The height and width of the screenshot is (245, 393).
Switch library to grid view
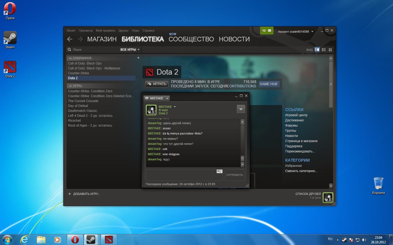coord(330,50)
